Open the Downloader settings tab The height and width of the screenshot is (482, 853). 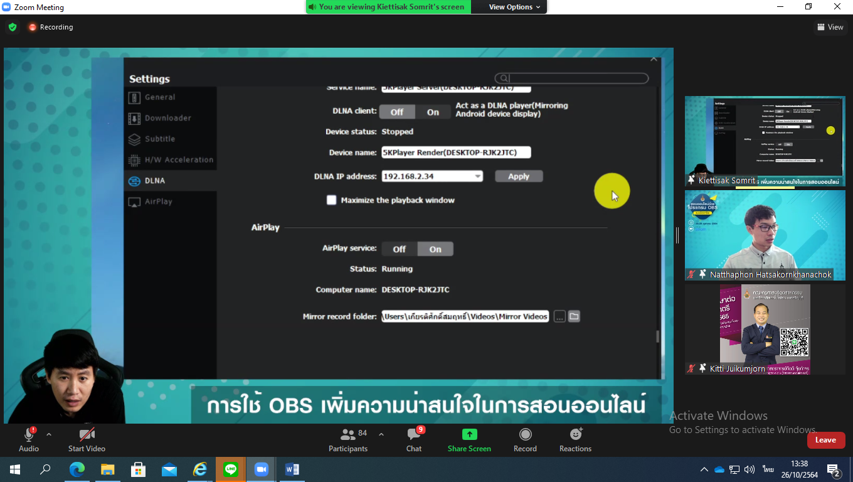pos(170,118)
